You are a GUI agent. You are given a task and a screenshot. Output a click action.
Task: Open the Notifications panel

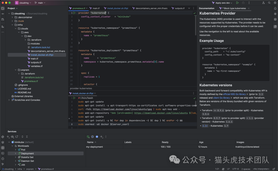coord(275,8)
